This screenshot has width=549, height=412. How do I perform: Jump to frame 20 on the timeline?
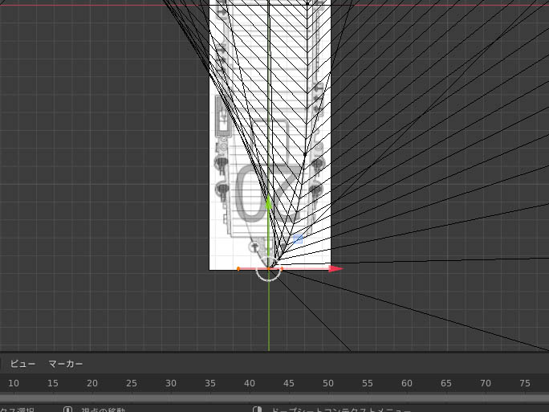pyautogui.click(x=92, y=383)
